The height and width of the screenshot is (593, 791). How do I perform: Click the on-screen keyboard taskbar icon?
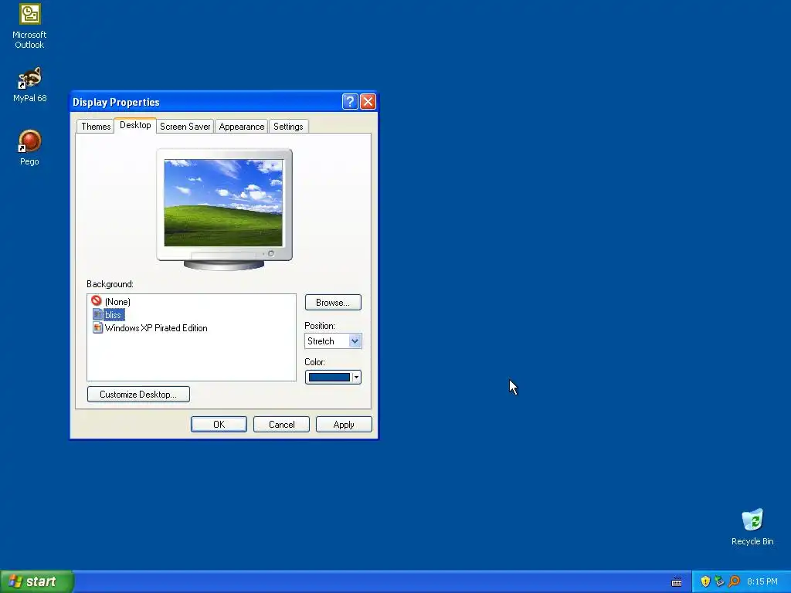tap(677, 582)
